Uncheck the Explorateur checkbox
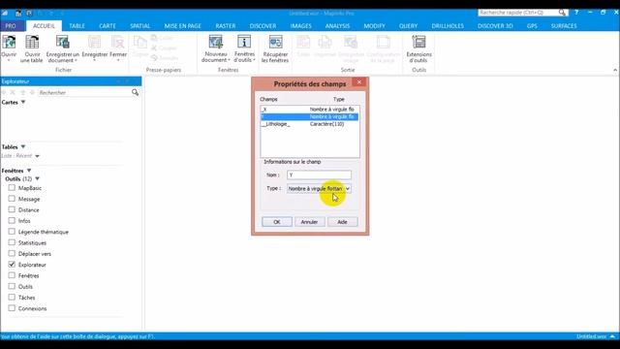Screen dimensions: 620x349 [12, 265]
